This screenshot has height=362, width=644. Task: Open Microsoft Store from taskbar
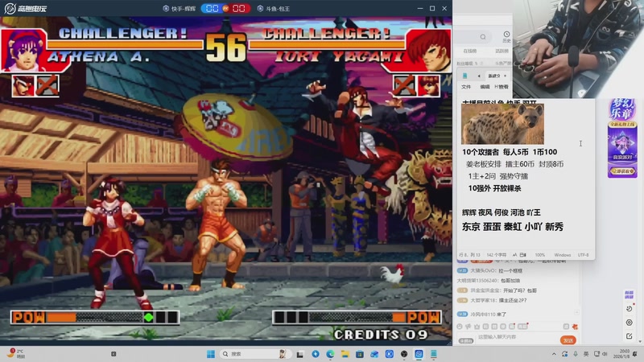point(360,354)
